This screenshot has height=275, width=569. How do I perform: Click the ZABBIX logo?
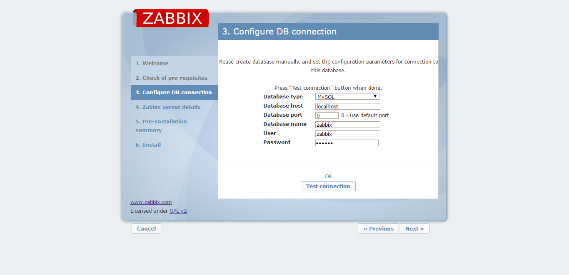pos(171,18)
